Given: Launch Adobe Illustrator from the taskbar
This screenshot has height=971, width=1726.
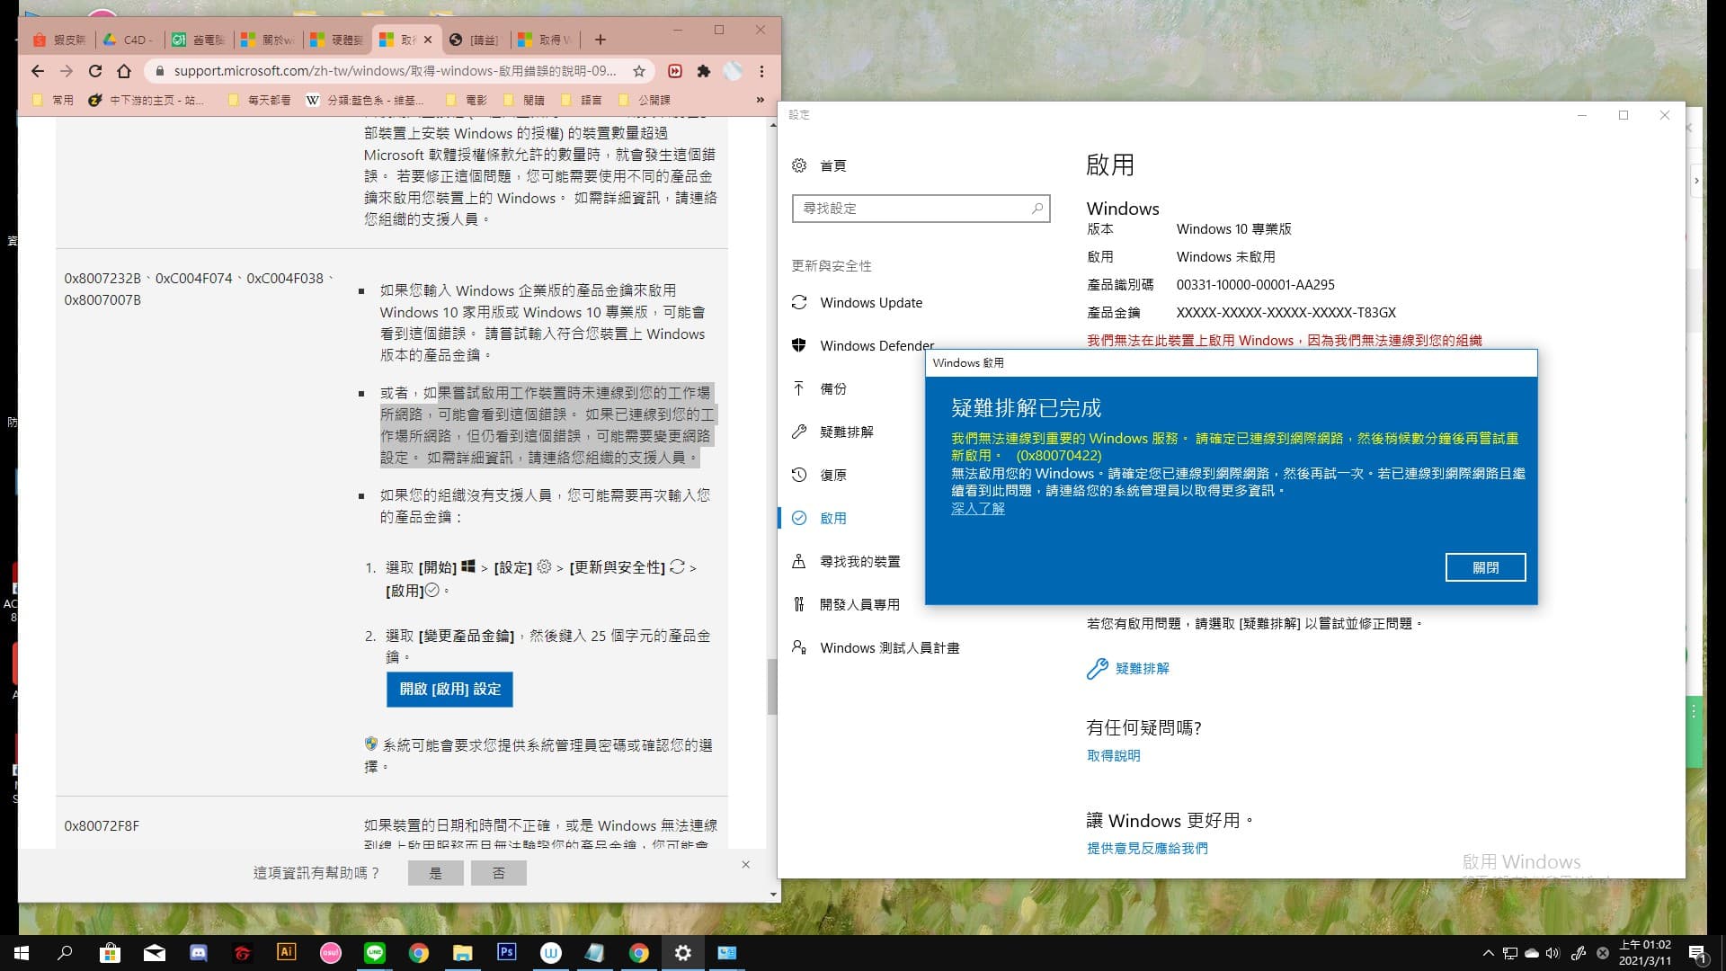Looking at the screenshot, I should [x=287, y=952].
